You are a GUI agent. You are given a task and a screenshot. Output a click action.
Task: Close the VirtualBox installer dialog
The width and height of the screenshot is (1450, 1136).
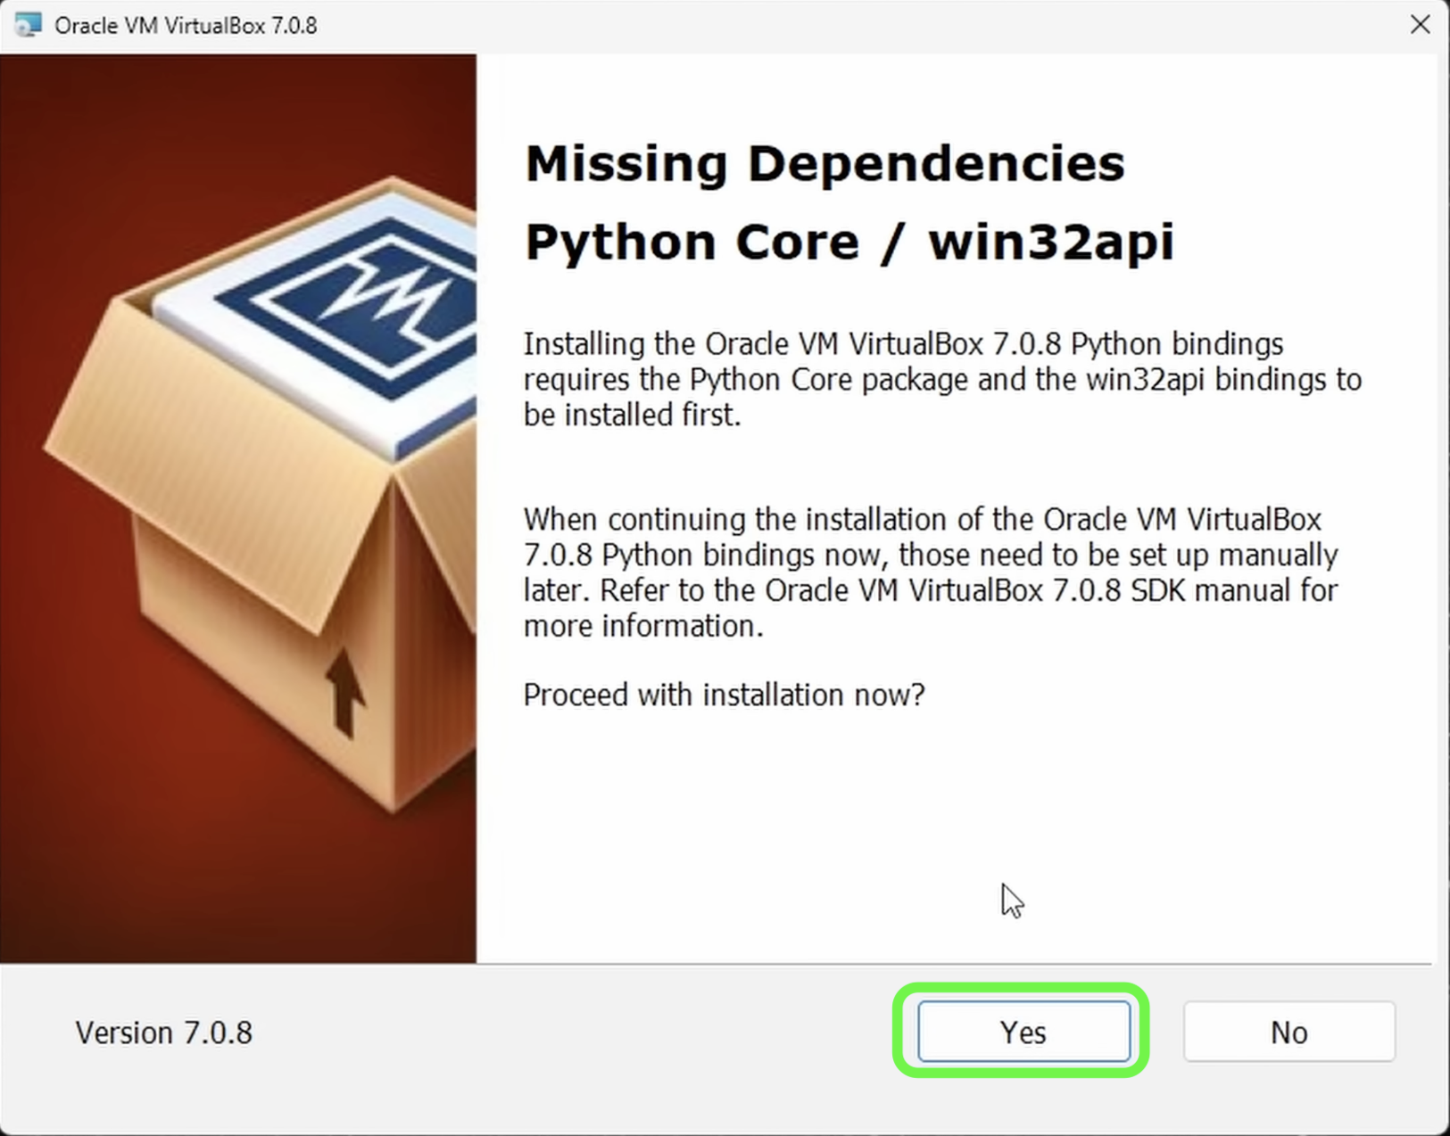[1420, 24]
